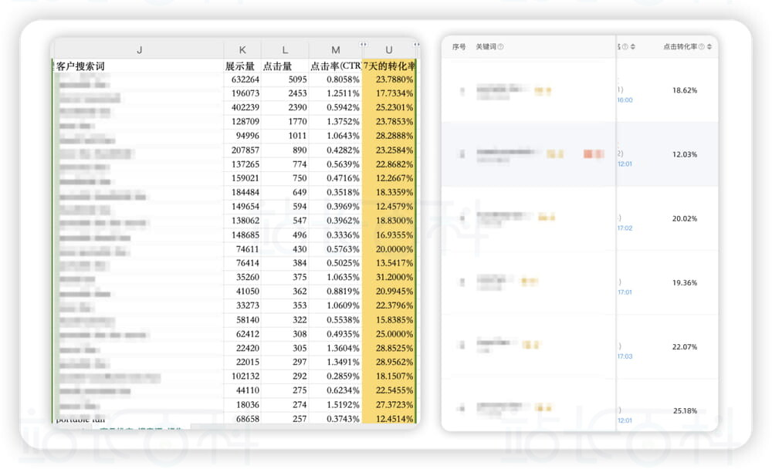Sort by the 点击转化率 column arrows
This screenshot has height=469, width=772.
(x=709, y=47)
